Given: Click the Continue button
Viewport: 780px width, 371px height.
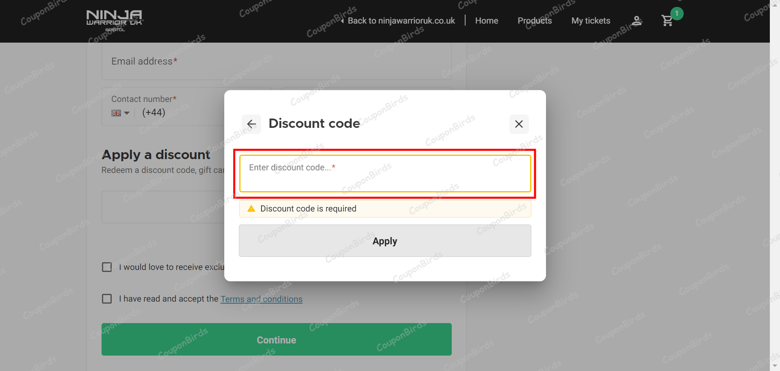Looking at the screenshot, I should 276,339.
